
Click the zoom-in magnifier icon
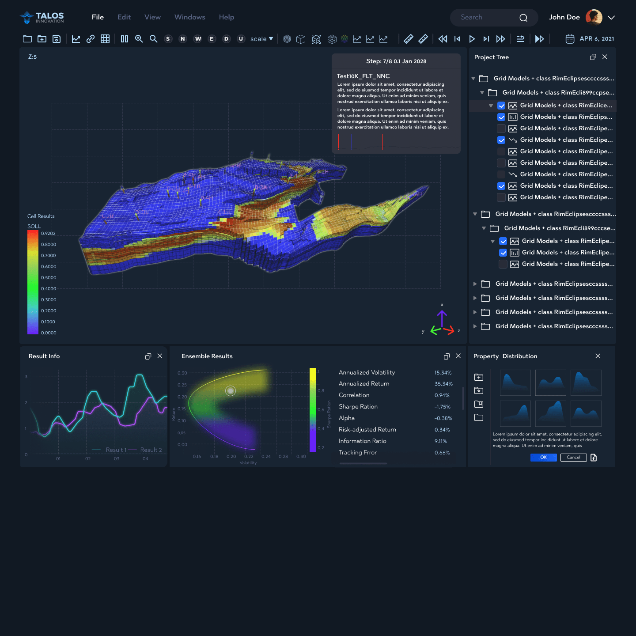(139, 39)
